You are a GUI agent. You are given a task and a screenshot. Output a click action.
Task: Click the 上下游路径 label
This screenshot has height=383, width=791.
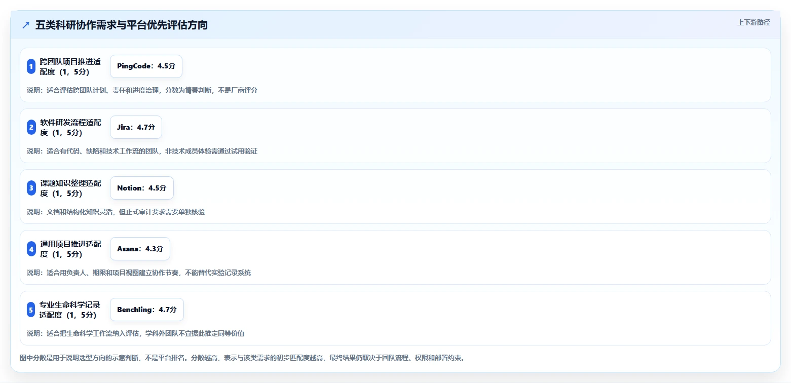click(x=754, y=22)
